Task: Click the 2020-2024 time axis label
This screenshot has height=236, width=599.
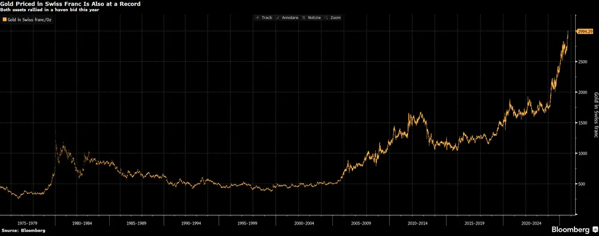Action: point(531,222)
